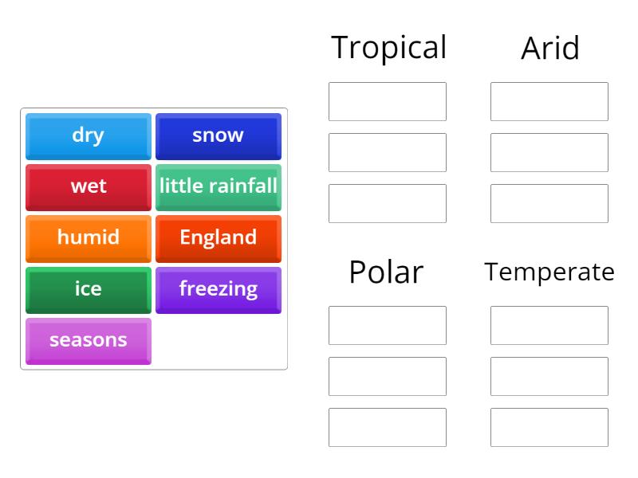Select the 'snow' word tile
Screen dimensions: 638x478
click(x=219, y=135)
